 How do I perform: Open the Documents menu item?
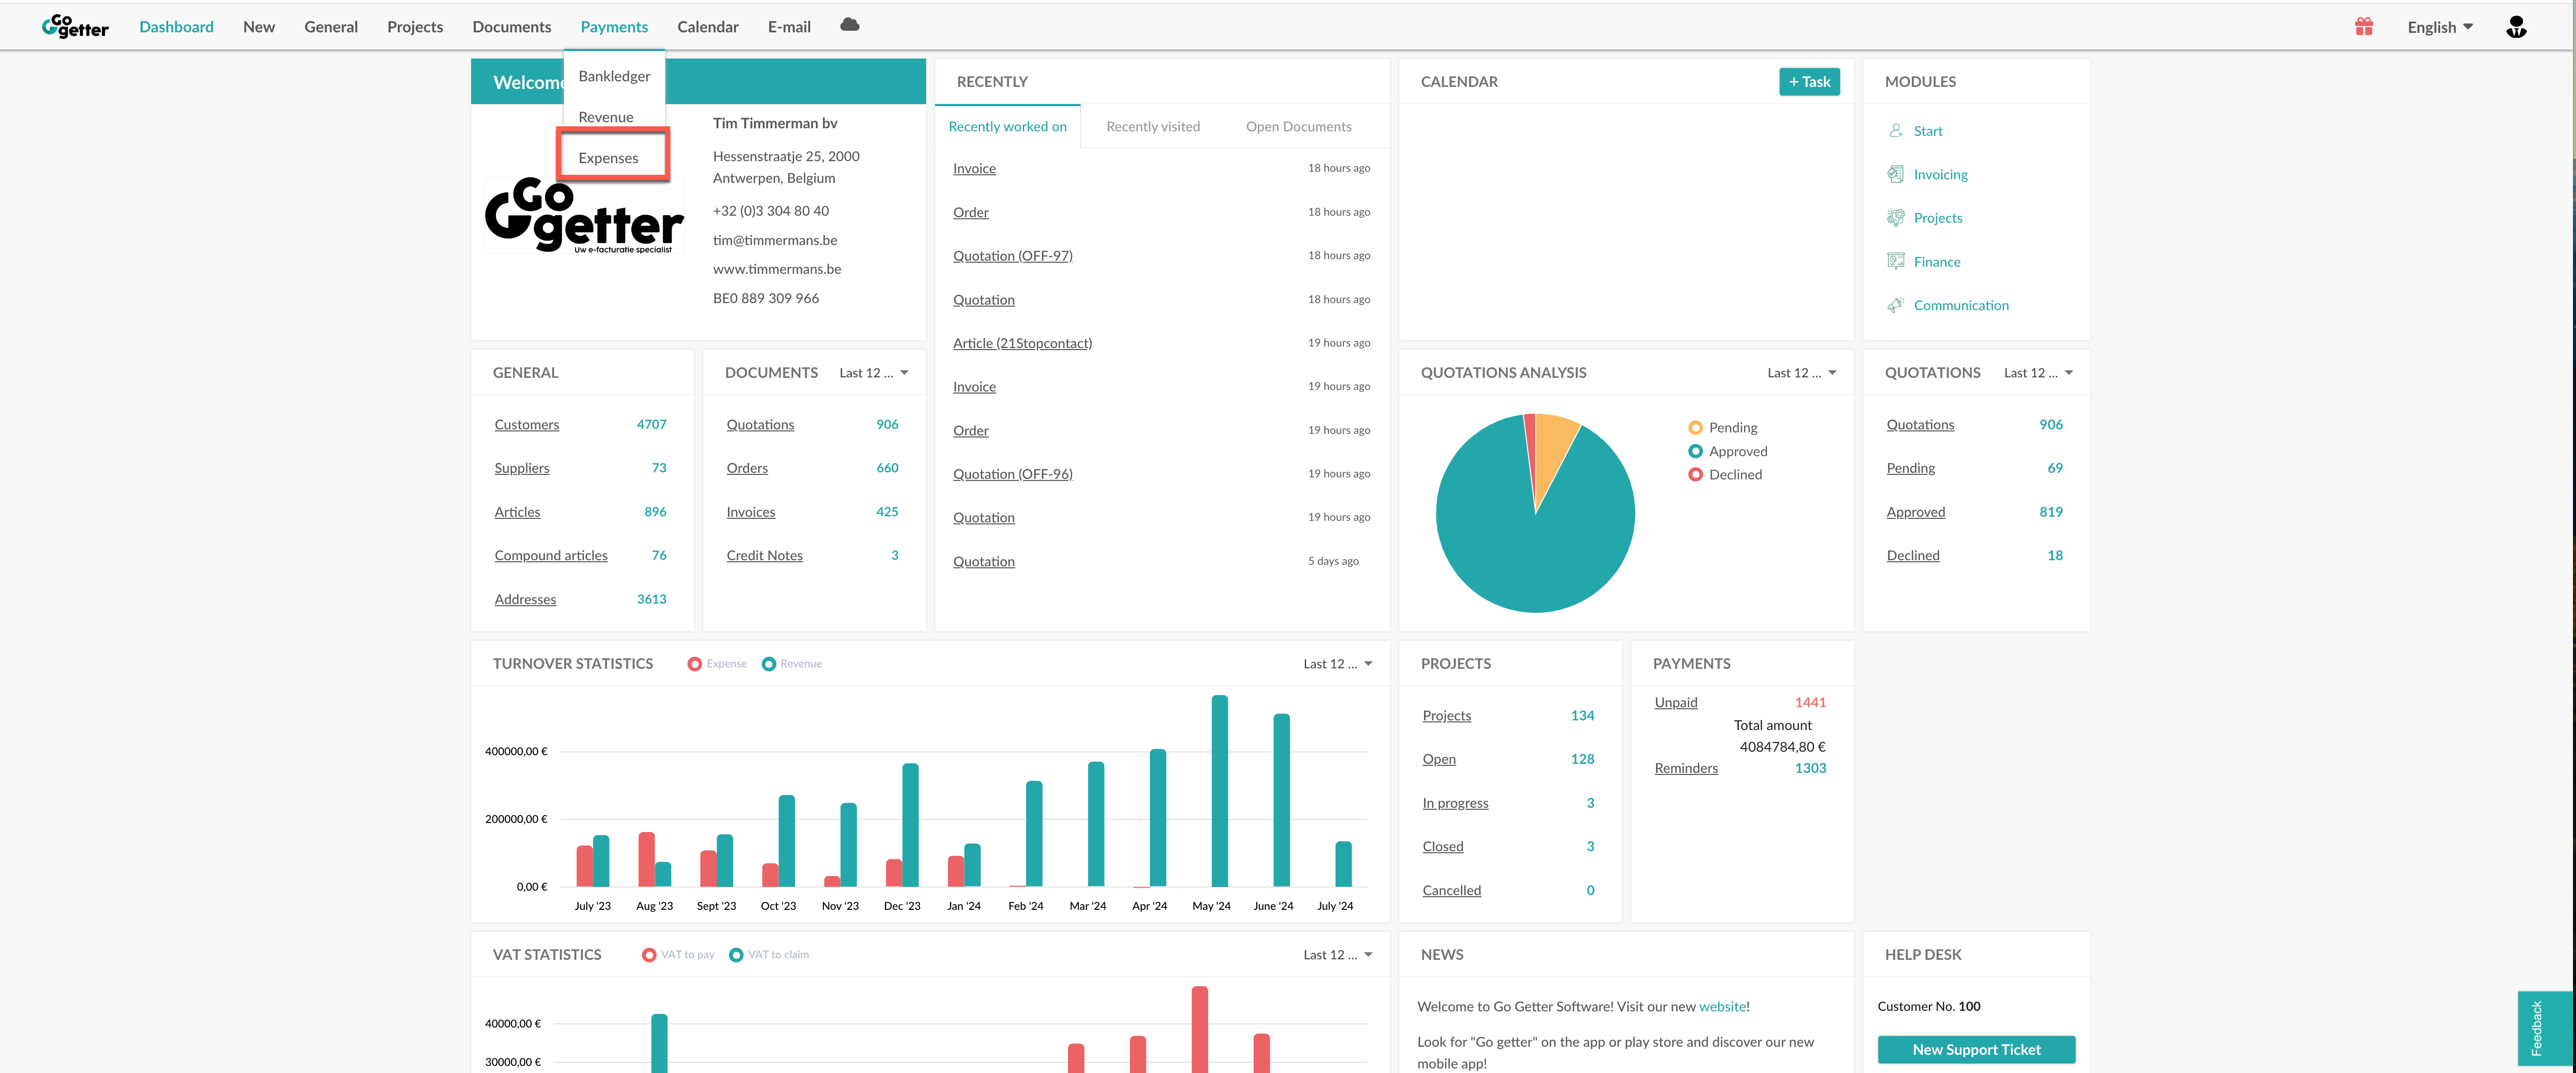tap(512, 27)
